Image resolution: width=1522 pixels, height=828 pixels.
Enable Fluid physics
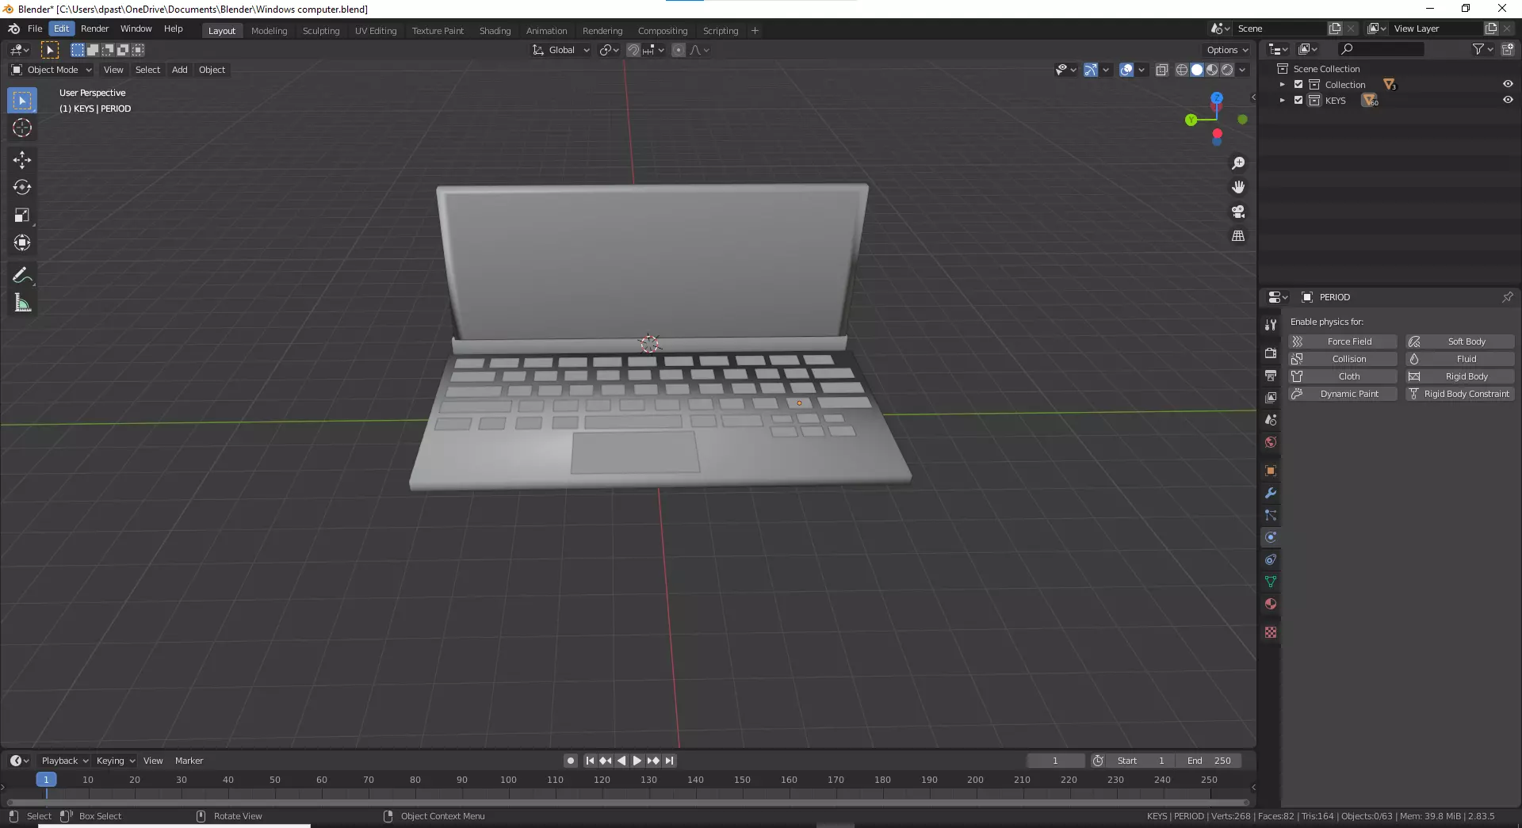[x=1460, y=359]
